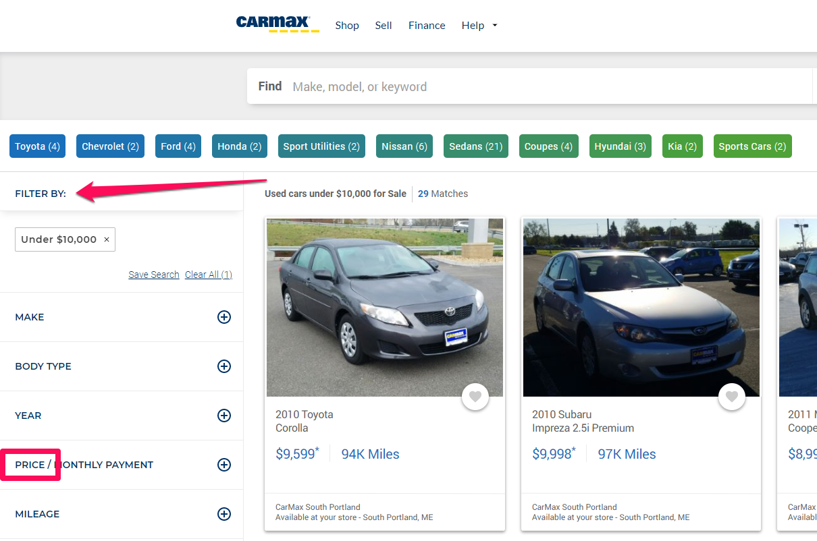Click the 94K Miles text

pos(370,455)
